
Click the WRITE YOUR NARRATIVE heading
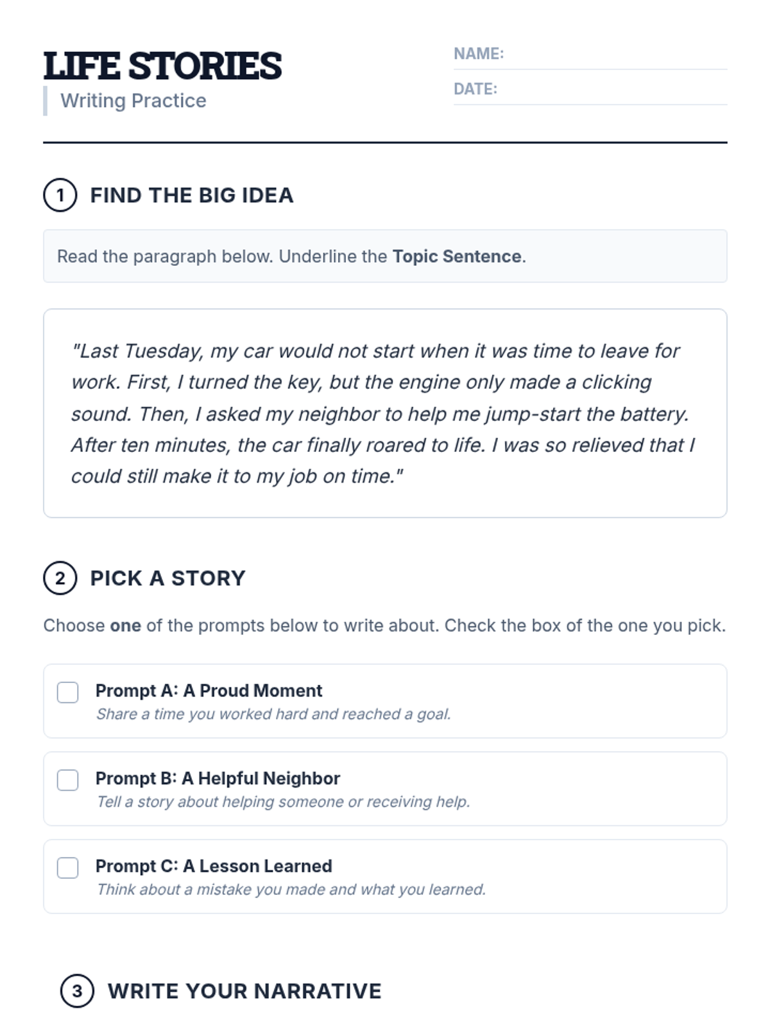(244, 991)
